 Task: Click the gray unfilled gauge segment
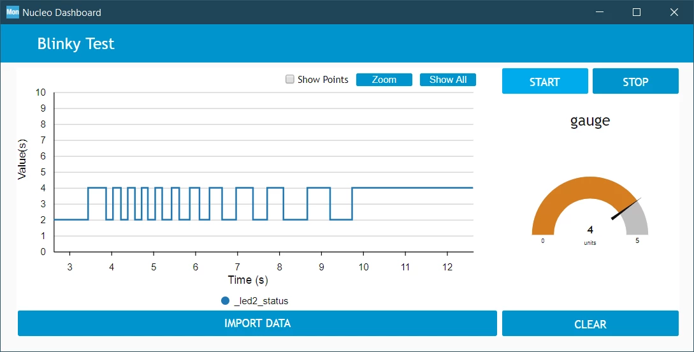pos(638,220)
